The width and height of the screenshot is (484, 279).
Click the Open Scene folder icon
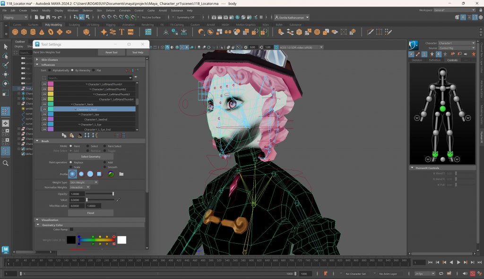pyautogui.click(x=42, y=17)
